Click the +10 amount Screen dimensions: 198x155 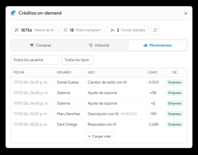pyautogui.click(x=153, y=93)
